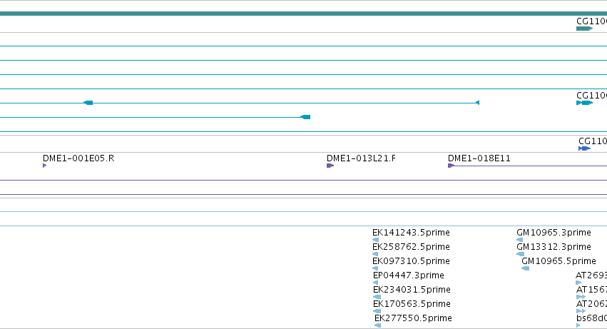Select the EK170563.5prime EST label
The image size is (607, 329).
click(412, 304)
